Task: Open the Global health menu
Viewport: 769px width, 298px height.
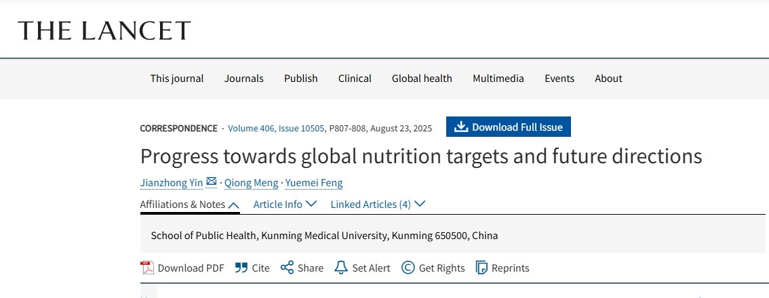Action: tap(422, 79)
